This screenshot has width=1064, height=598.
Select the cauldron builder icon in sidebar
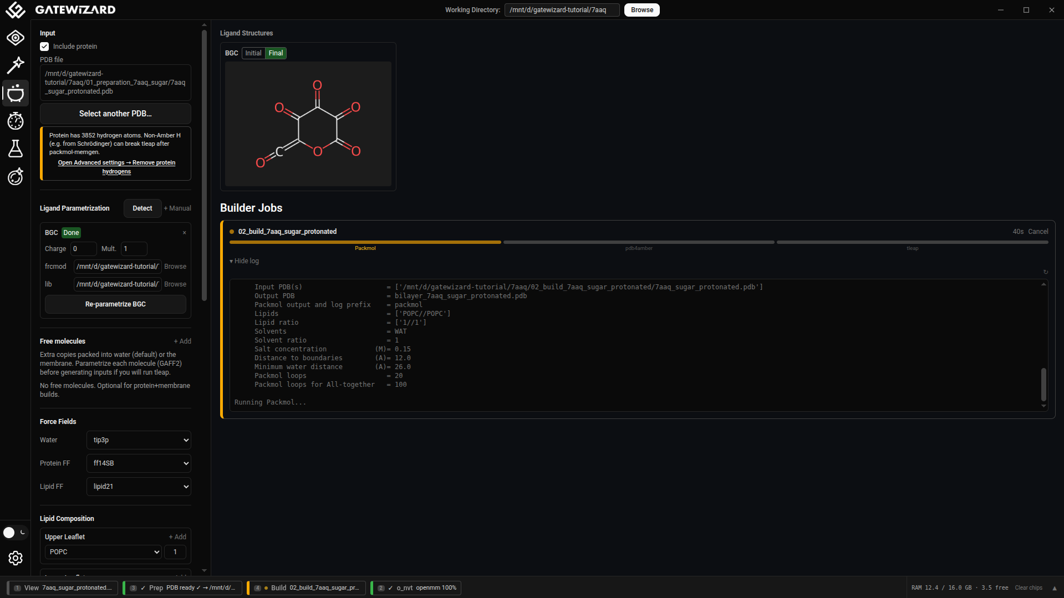coord(16,93)
